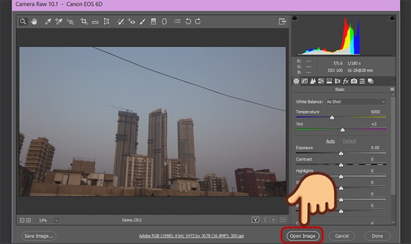411x244 pixels.
Task: Copy current settings to Before icon
Action: click(x=273, y=220)
